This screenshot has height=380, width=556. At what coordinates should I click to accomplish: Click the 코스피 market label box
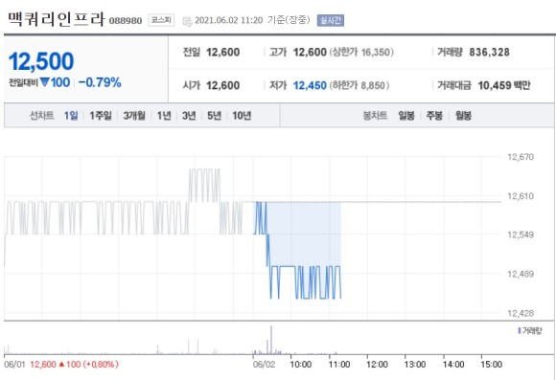coord(161,20)
